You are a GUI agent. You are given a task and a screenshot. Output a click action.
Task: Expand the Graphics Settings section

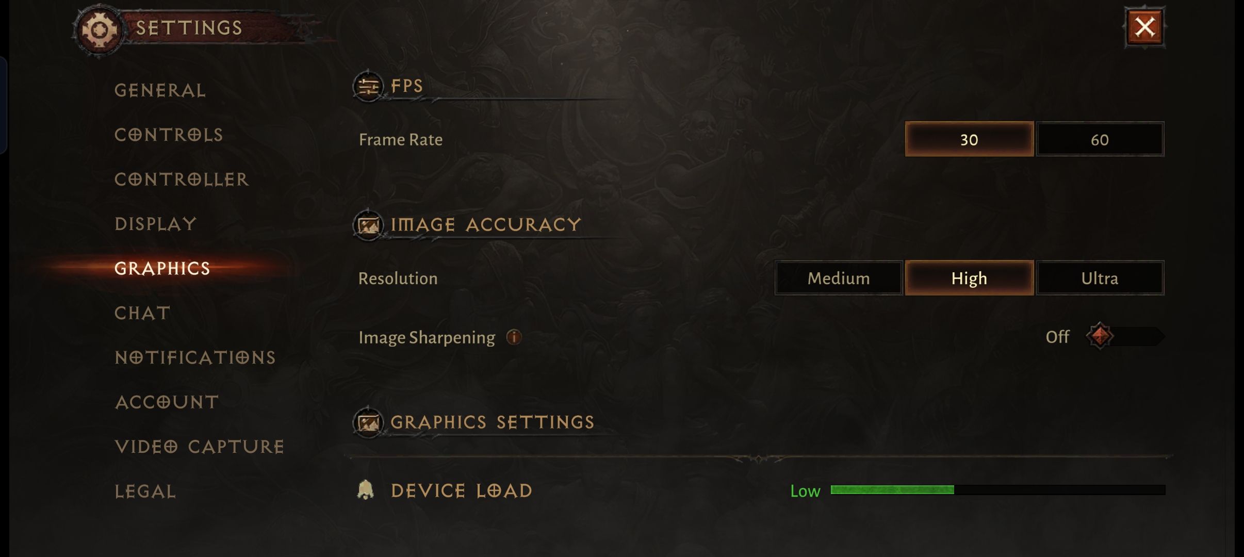pyautogui.click(x=492, y=421)
